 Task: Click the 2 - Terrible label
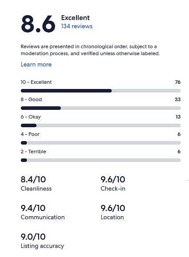click(x=33, y=152)
